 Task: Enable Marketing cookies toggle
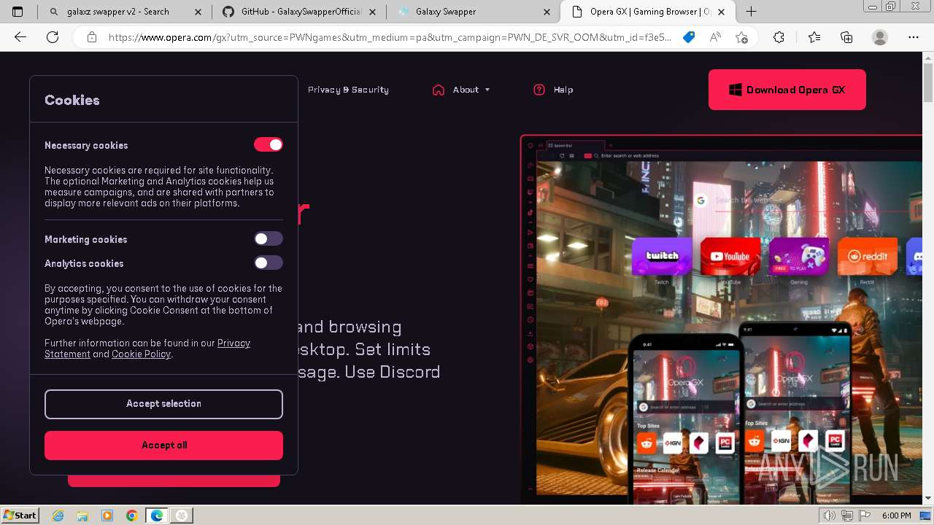(268, 238)
